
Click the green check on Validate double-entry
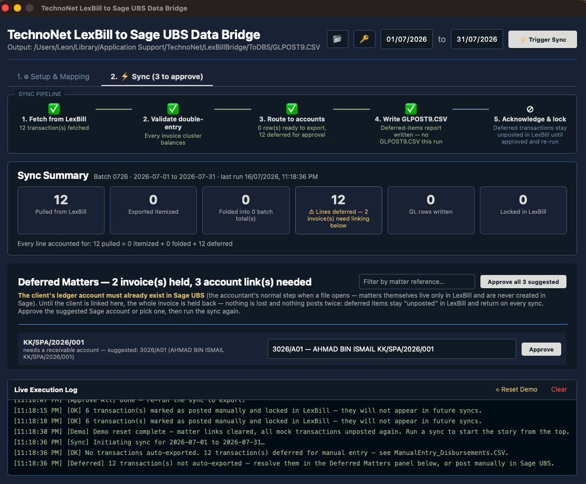coord(173,109)
